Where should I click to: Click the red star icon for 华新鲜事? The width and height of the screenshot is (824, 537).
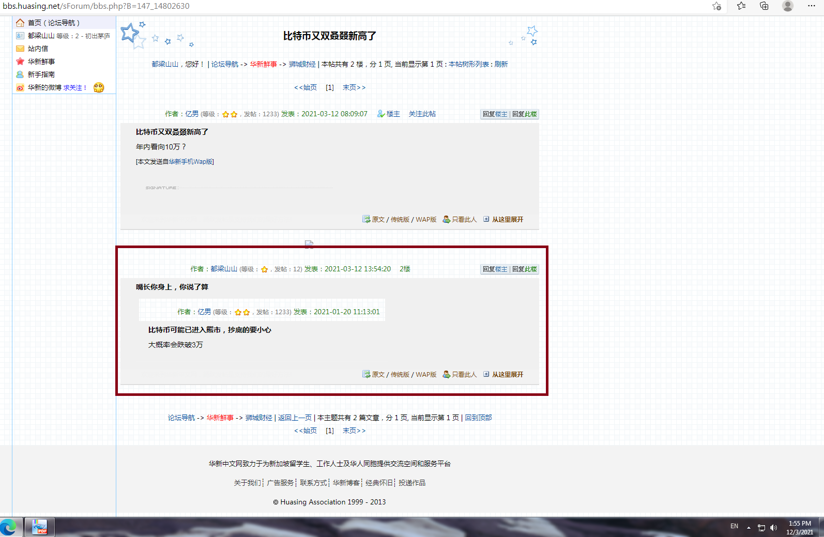(20, 62)
